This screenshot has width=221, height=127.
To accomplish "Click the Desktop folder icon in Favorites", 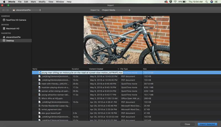I will tap(4, 40).
